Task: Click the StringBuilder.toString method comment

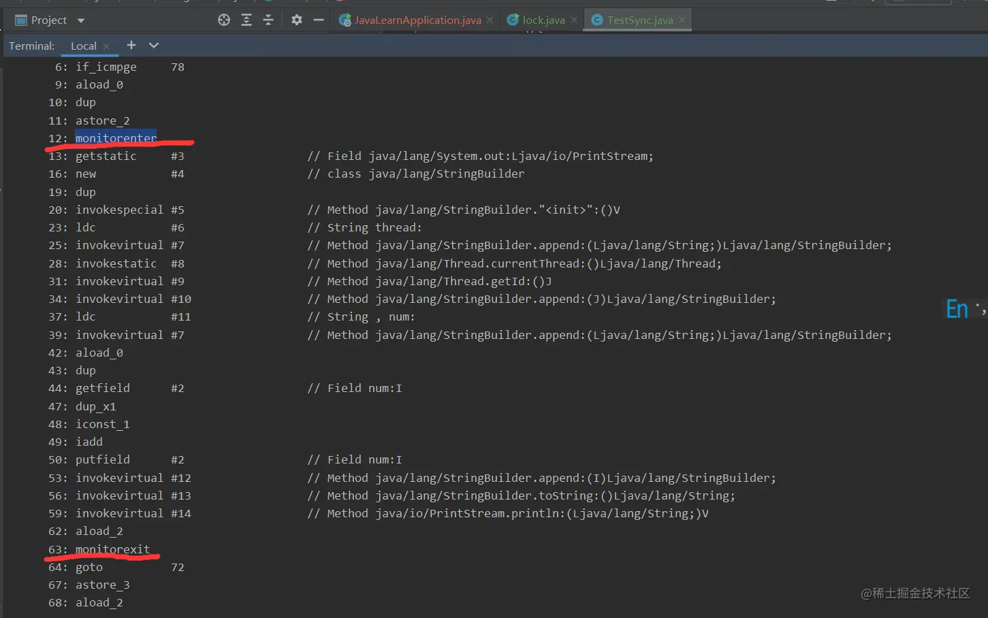Action: 521,495
